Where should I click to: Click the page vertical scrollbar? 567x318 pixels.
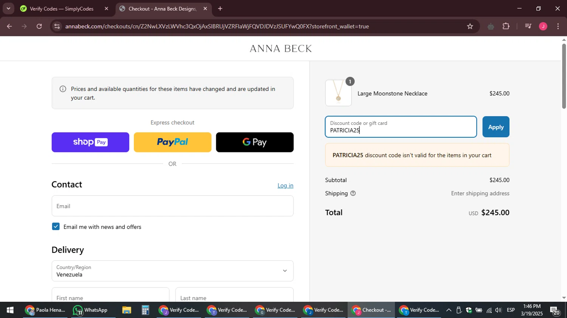(564, 76)
